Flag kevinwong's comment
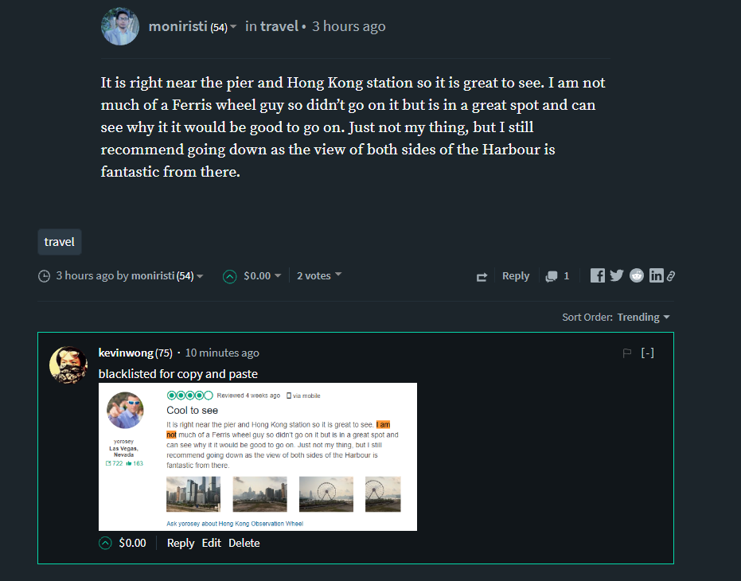 pos(627,353)
